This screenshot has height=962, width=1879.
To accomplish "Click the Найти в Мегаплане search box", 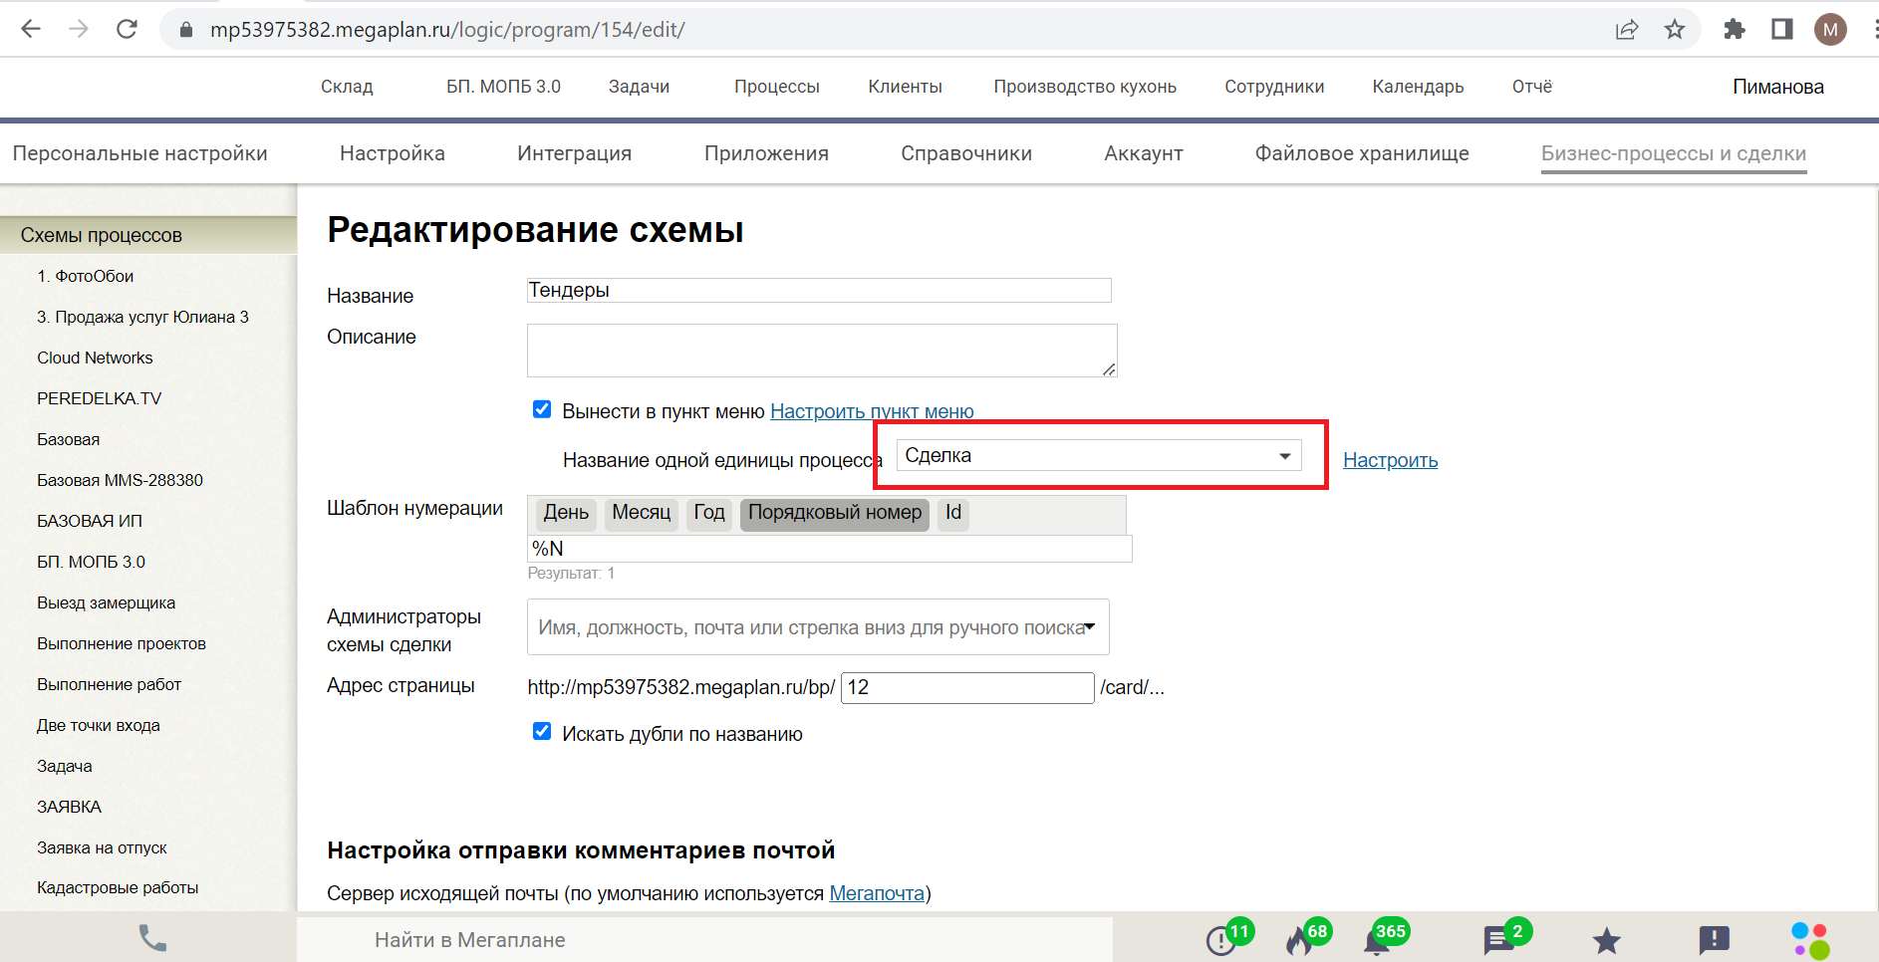I will click(704, 939).
